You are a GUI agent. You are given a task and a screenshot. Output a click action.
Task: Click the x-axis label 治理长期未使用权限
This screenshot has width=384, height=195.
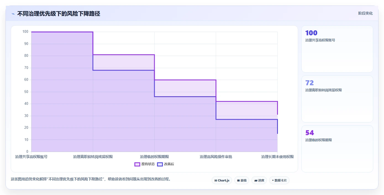click(277, 157)
